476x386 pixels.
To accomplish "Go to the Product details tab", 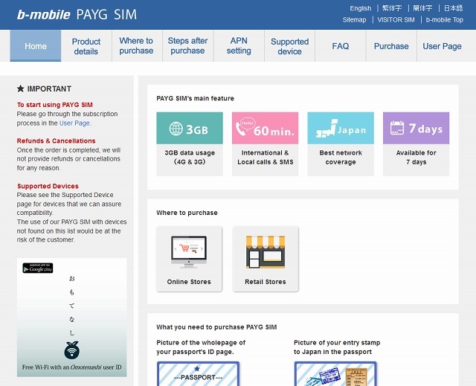I will pyautogui.click(x=86, y=46).
